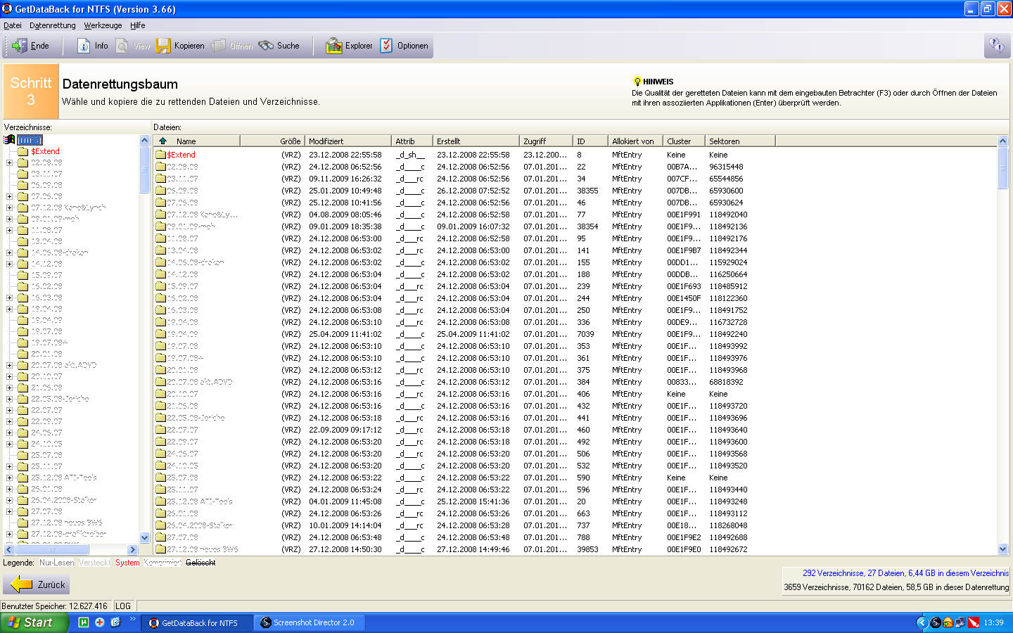Screen dimensions: 1013x633
Task: Click the Kopieren copy toolbar icon
Action: pos(163,46)
